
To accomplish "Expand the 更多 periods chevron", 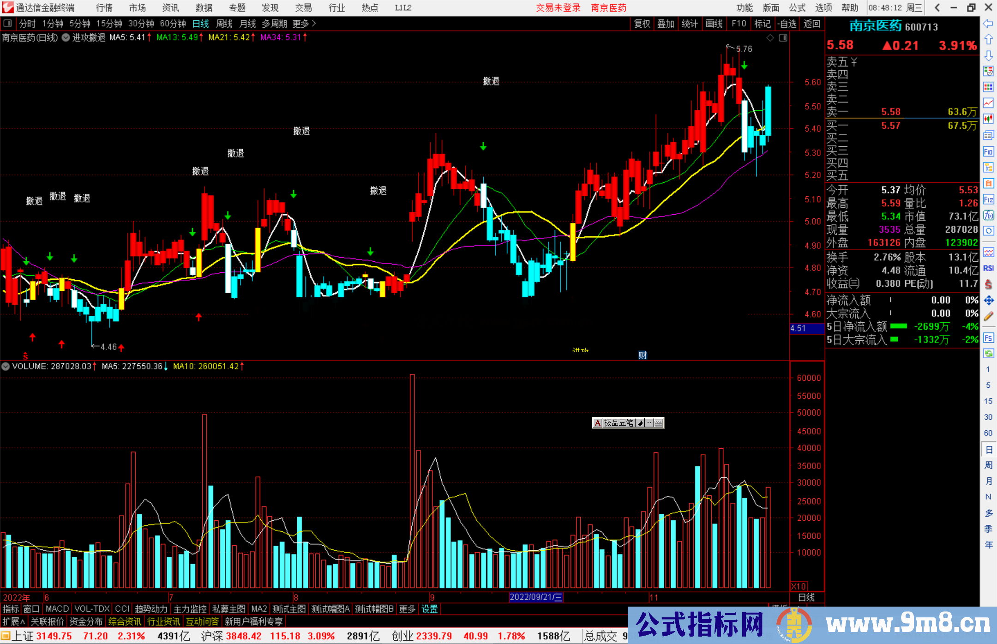I will [x=314, y=24].
